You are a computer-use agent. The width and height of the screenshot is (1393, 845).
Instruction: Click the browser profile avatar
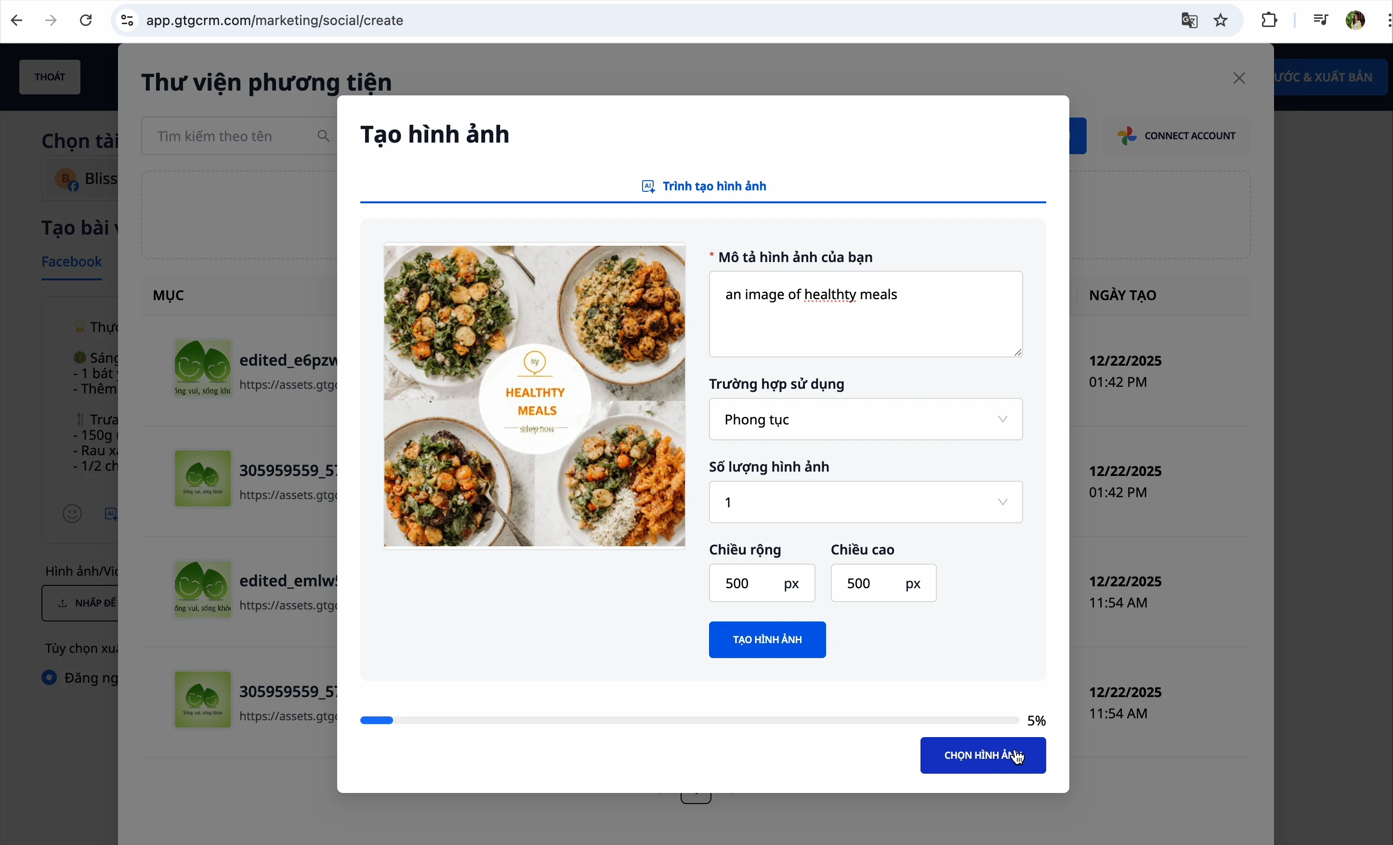[1355, 21]
